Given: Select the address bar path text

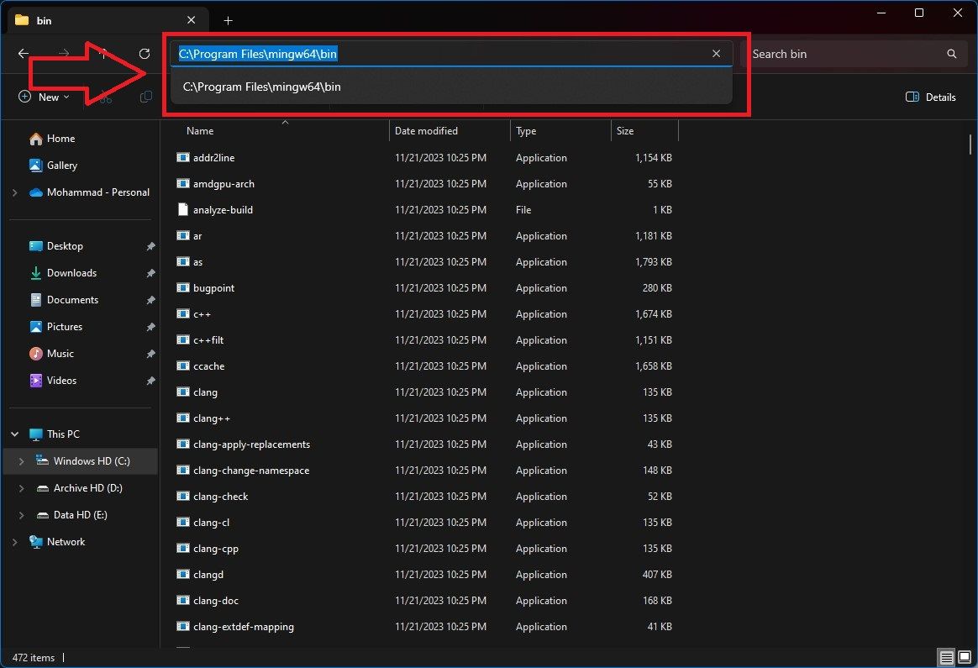Looking at the screenshot, I should [258, 55].
